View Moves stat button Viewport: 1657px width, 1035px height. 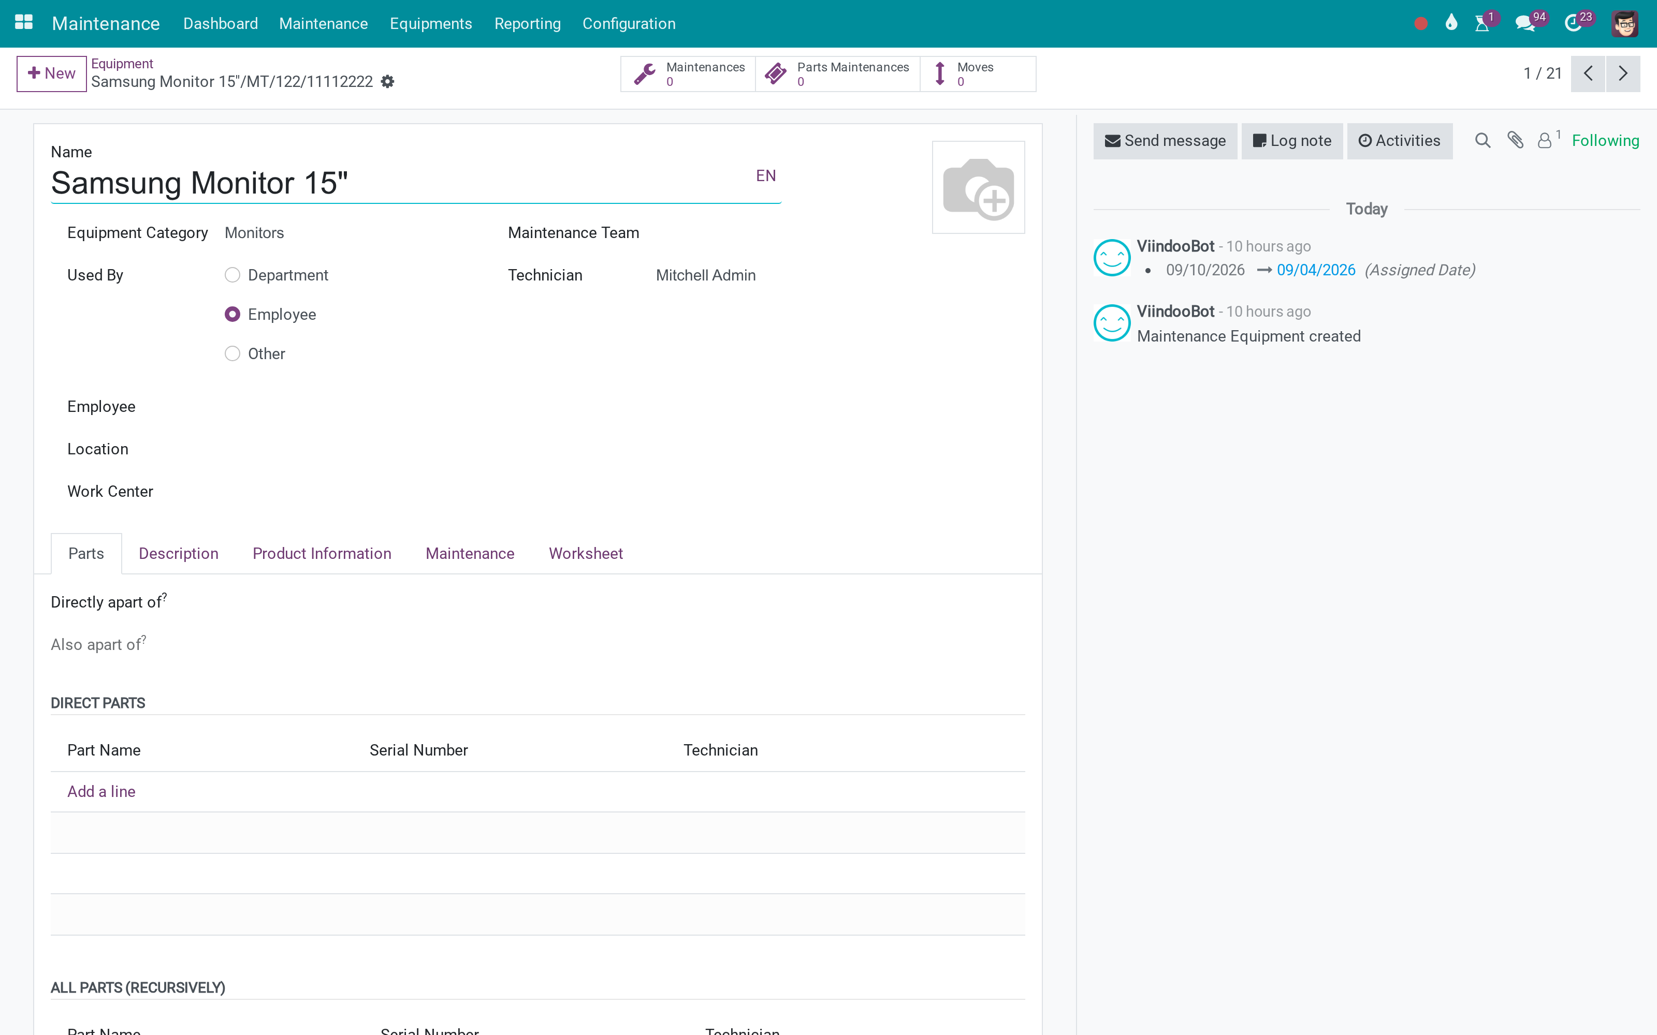pos(978,74)
